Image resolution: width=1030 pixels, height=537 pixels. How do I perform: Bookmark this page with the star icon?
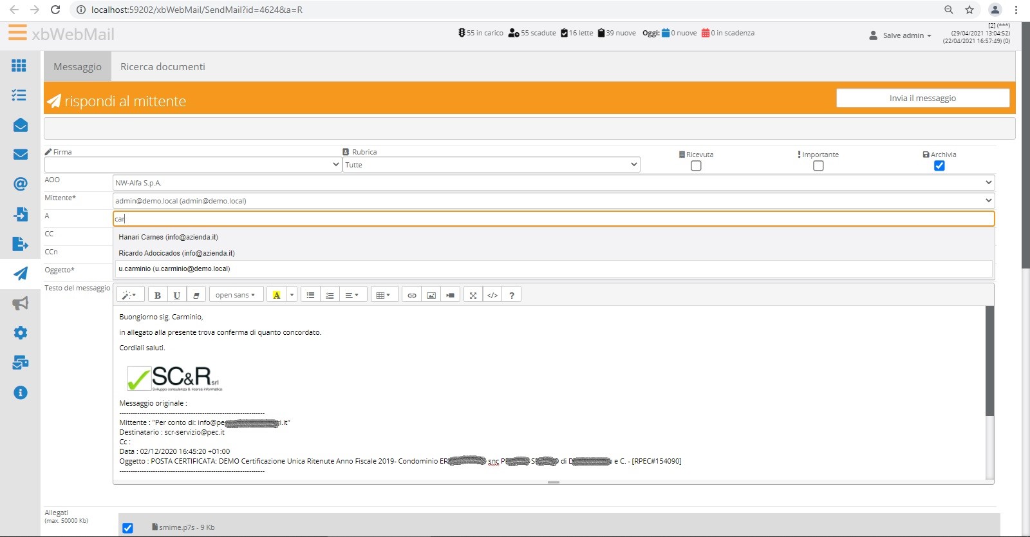pyautogui.click(x=969, y=10)
